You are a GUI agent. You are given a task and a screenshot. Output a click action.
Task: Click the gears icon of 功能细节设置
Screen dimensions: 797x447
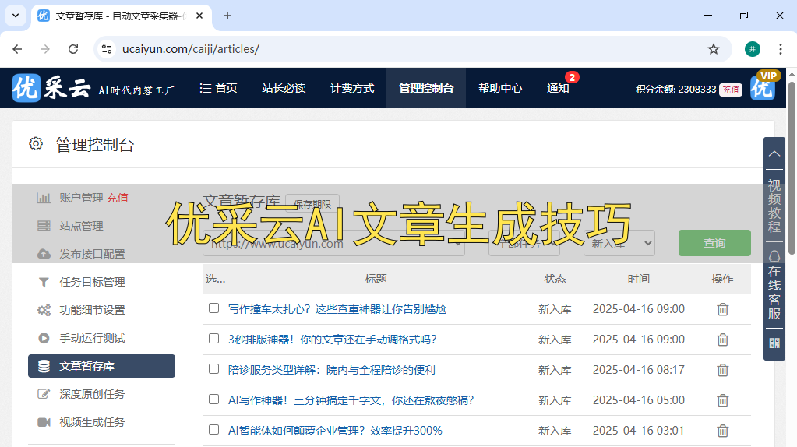[x=44, y=310]
